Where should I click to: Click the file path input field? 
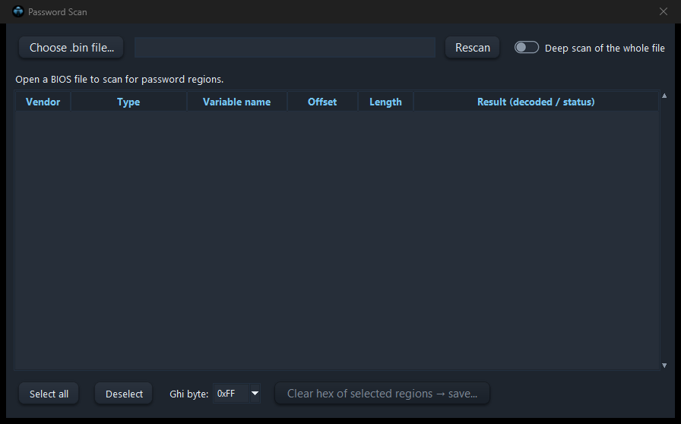(x=285, y=47)
